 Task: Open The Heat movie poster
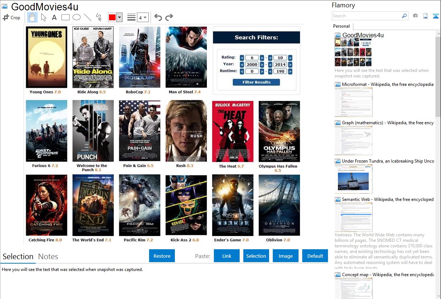pyautogui.click(x=233, y=131)
